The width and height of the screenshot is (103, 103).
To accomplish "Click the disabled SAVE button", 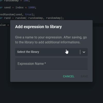I will pyautogui.click(x=84, y=76).
